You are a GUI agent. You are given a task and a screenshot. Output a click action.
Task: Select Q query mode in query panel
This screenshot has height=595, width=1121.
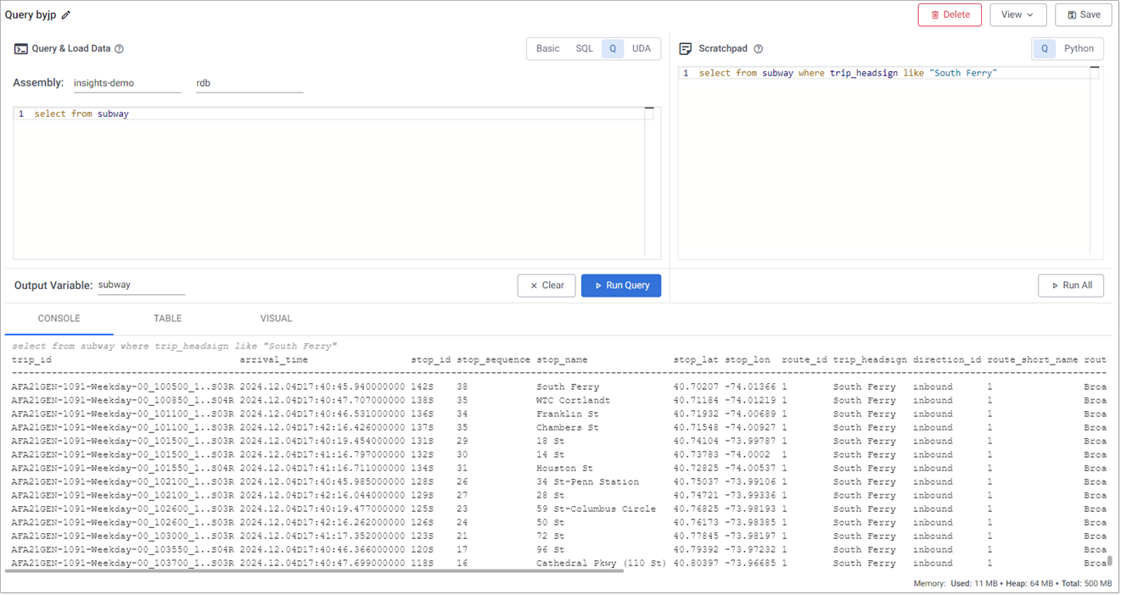point(613,48)
